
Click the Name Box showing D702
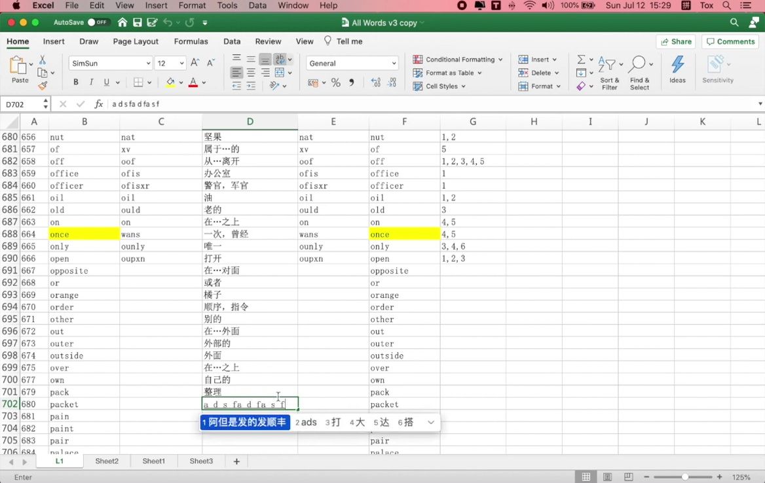point(22,104)
